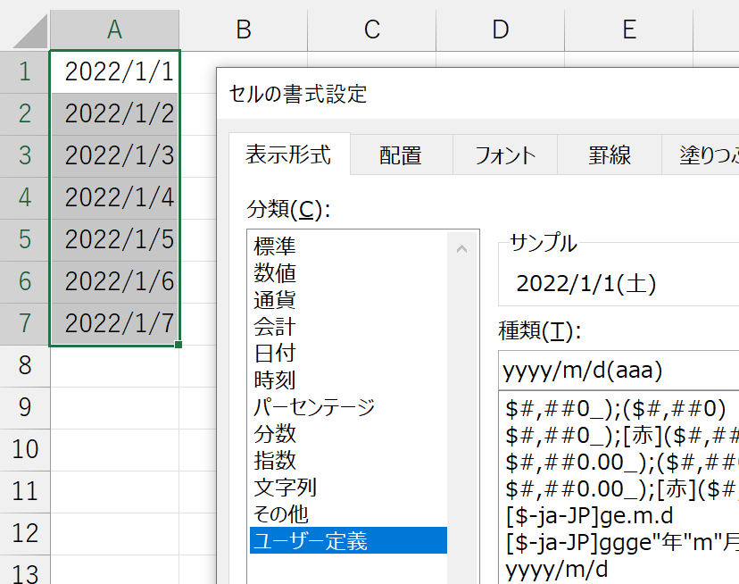
Task: Select cell with 2022/1/5
Action: coord(114,239)
